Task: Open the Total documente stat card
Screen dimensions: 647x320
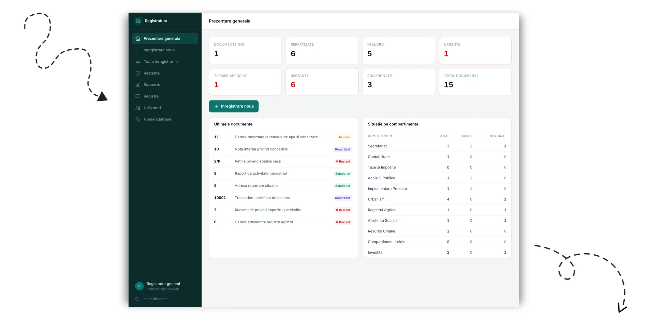Action: click(475, 82)
